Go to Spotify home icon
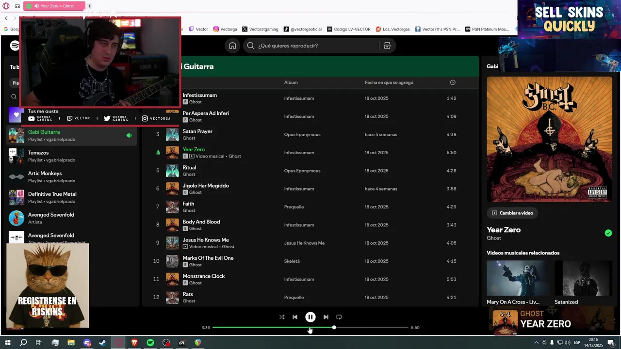The width and height of the screenshot is (621, 349). pyautogui.click(x=232, y=46)
